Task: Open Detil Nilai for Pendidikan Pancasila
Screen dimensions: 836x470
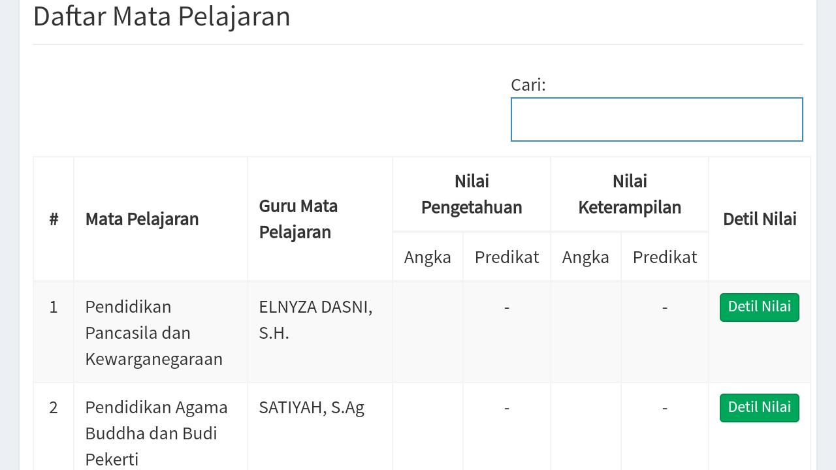Action: (x=759, y=307)
